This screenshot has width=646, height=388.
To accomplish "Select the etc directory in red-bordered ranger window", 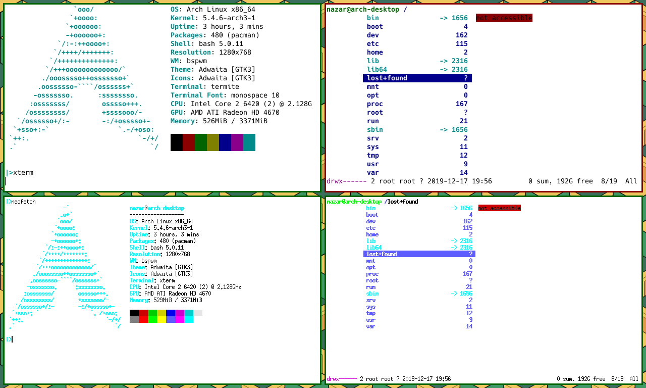I will 417,44.
